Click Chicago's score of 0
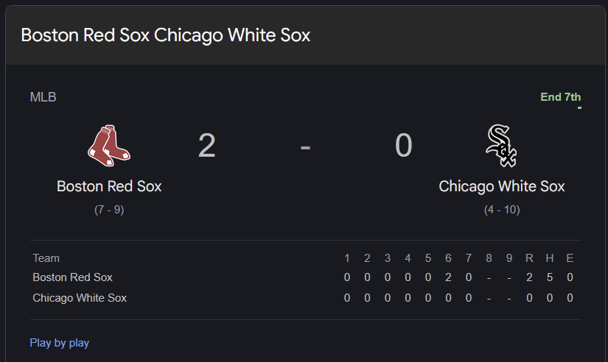 pyautogui.click(x=403, y=146)
